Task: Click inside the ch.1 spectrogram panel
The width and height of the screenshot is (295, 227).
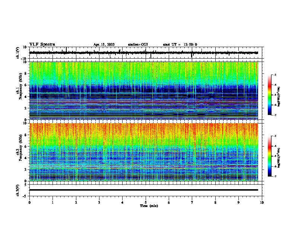Action: coord(144,91)
